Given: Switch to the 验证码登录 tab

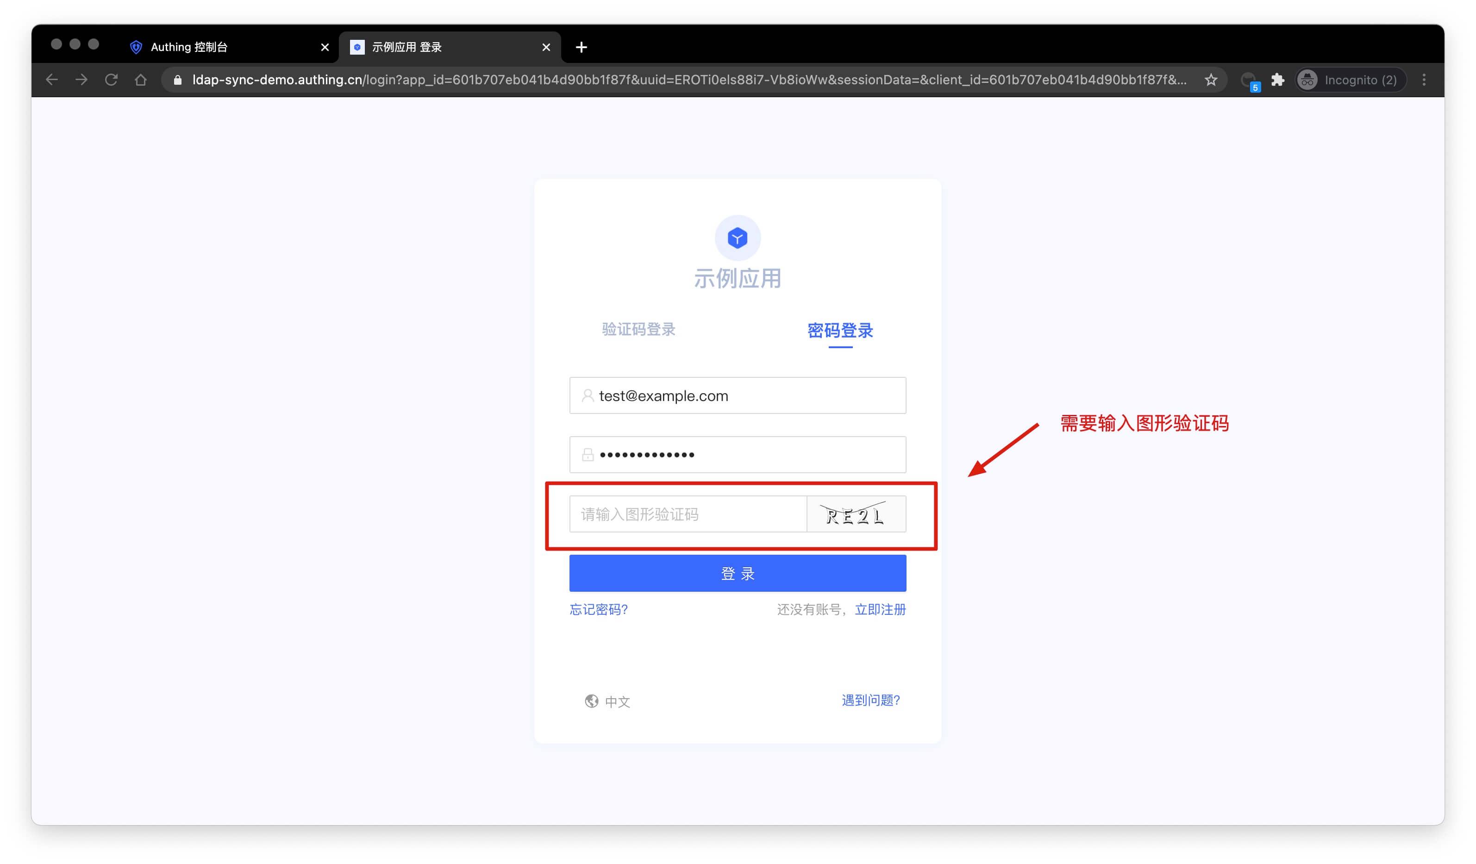Looking at the screenshot, I should click(638, 329).
